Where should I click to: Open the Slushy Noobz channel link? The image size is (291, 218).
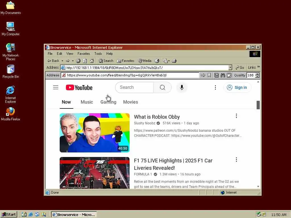point(145,123)
